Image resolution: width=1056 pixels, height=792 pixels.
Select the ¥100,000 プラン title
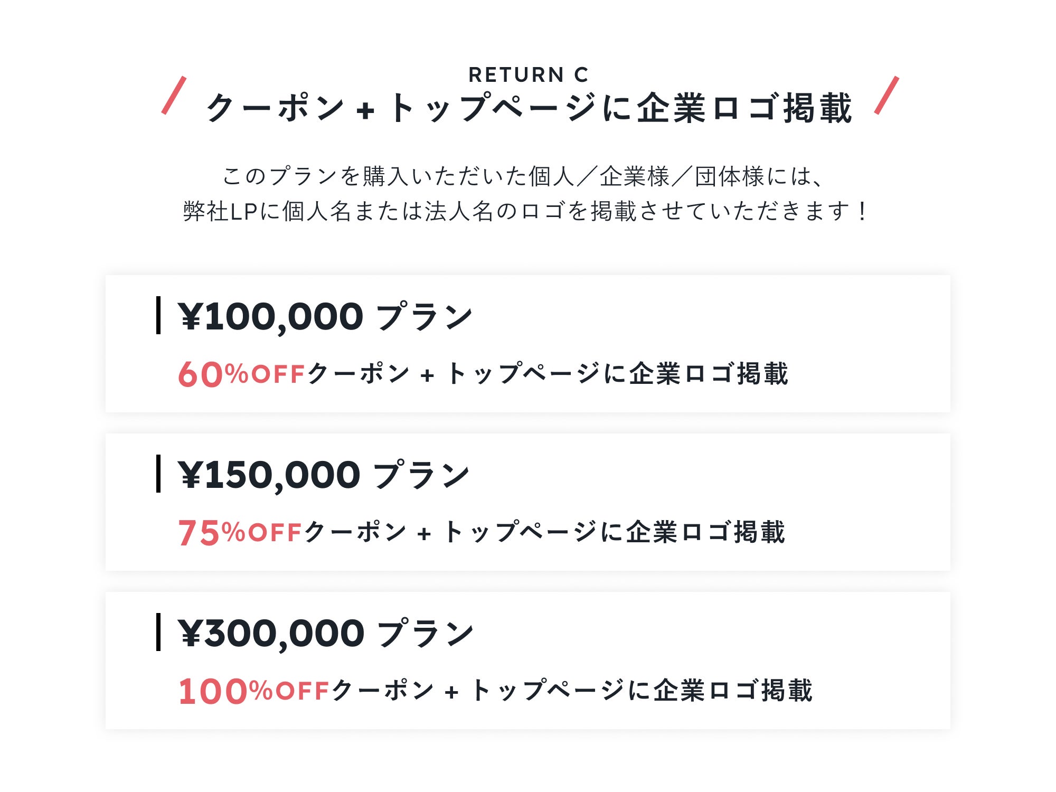tap(325, 317)
